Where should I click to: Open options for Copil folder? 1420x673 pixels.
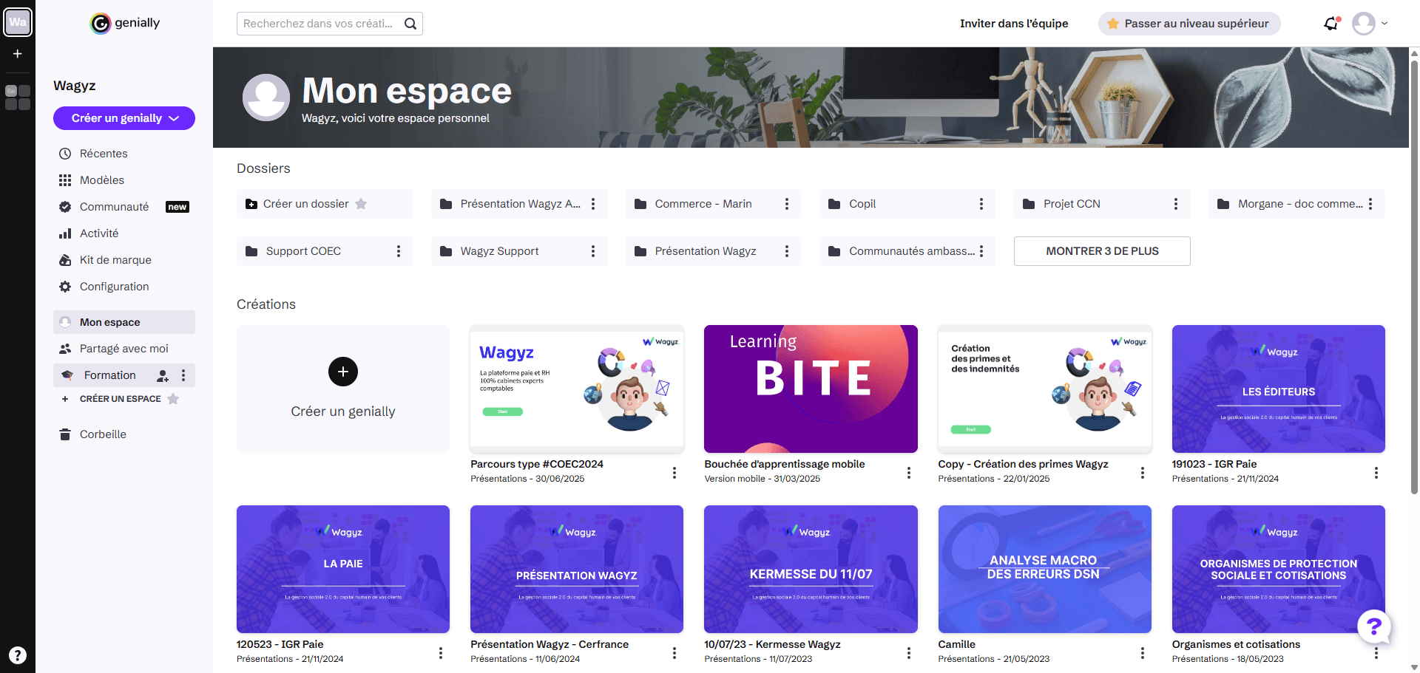981,204
